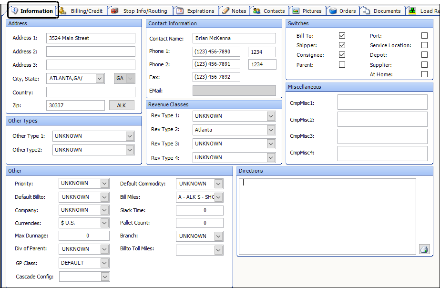Open the Currencies dropdown

point(104,223)
